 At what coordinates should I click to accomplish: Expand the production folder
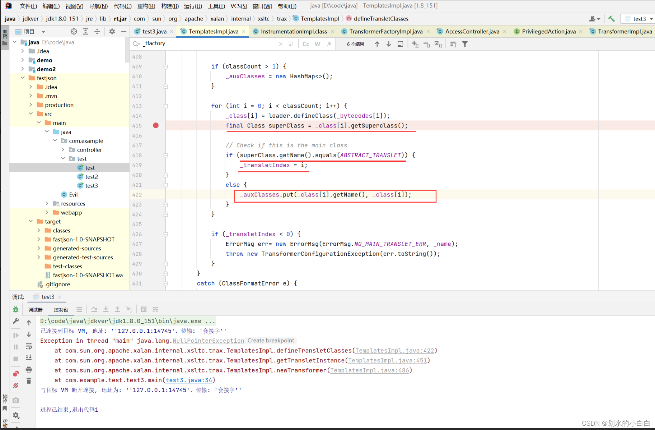coord(31,105)
